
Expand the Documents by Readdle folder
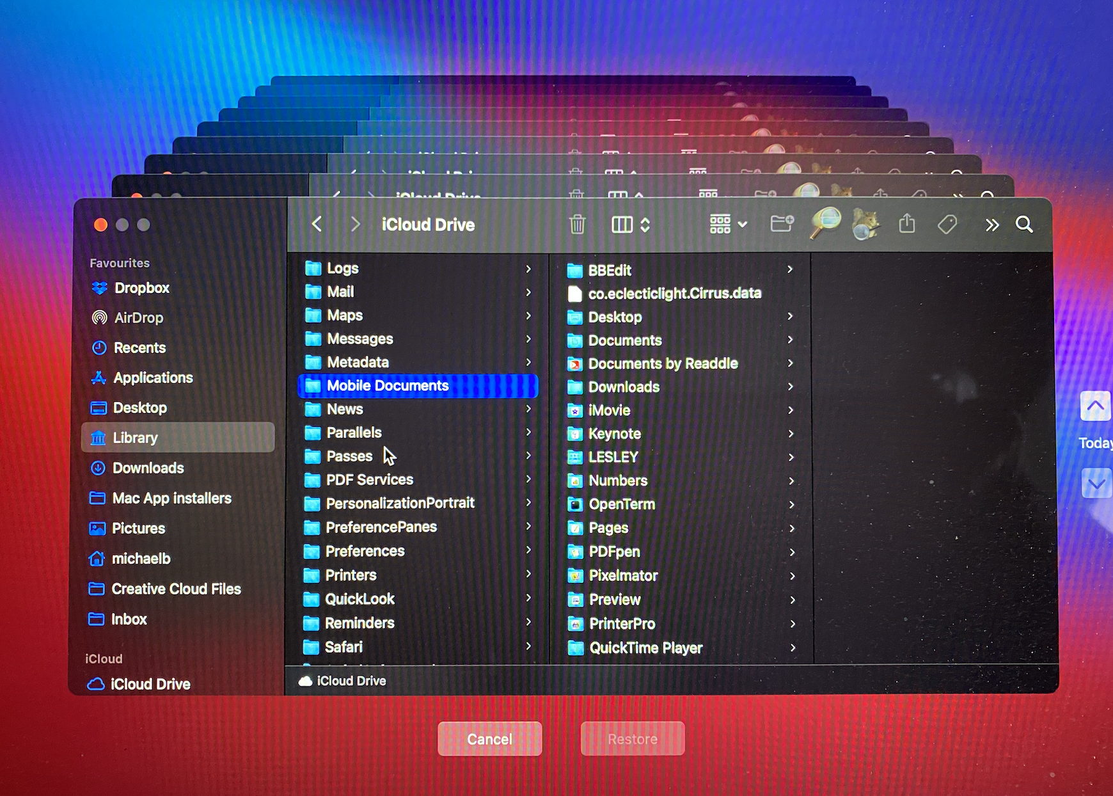[791, 363]
